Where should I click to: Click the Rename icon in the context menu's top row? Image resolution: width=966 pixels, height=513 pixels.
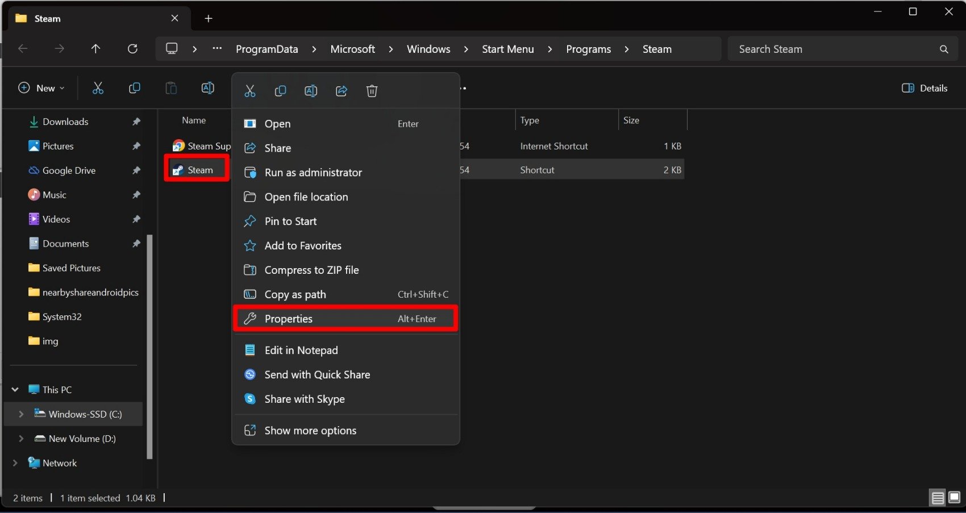tap(311, 91)
